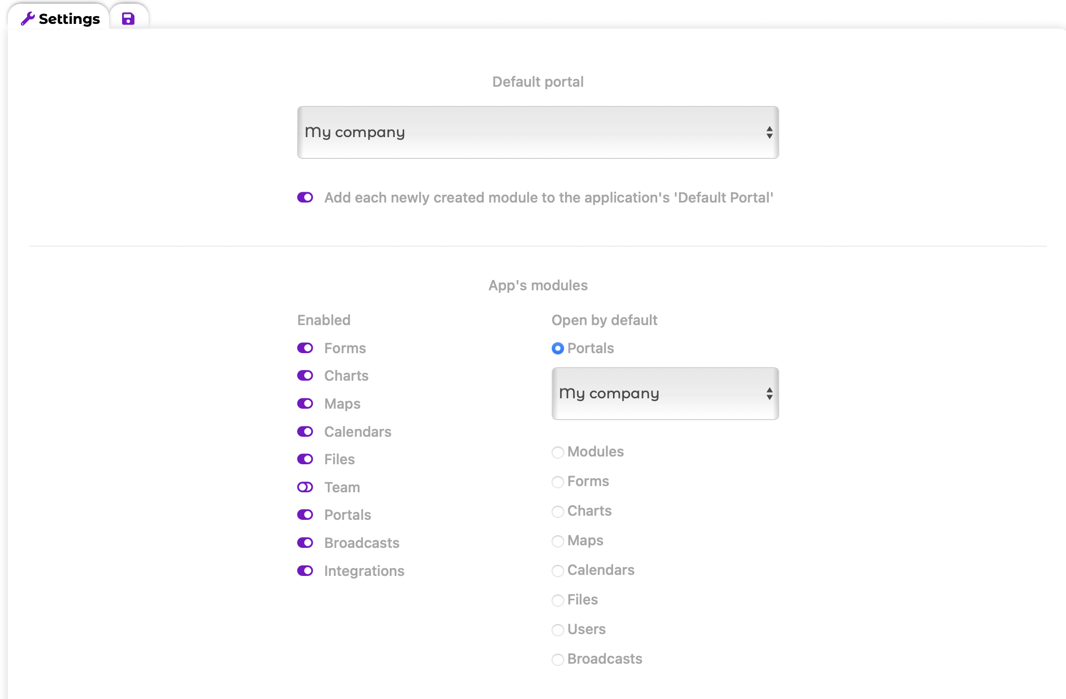
Task: Open the Settings tab
Action: [60, 19]
